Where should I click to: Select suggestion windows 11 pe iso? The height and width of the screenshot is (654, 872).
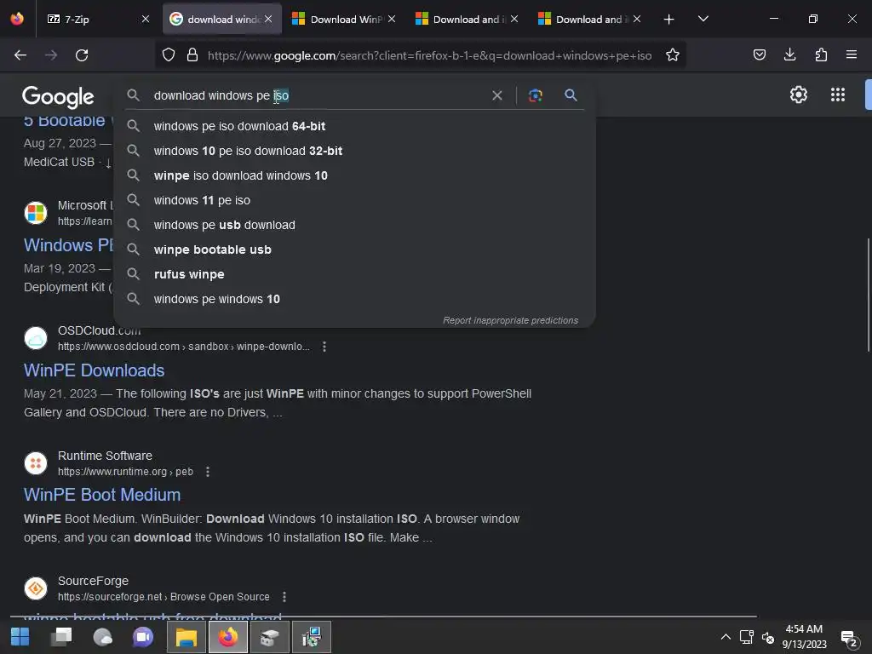[x=354, y=200]
